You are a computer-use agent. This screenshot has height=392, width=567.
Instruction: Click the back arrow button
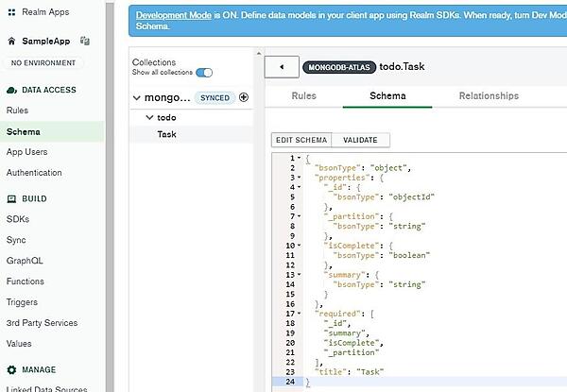point(282,67)
